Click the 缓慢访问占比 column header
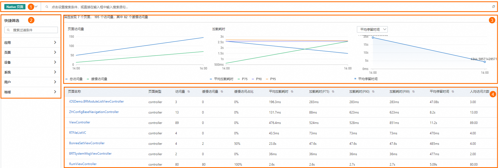Image resolution: width=500 pixels, height=168 pixels. [244, 91]
